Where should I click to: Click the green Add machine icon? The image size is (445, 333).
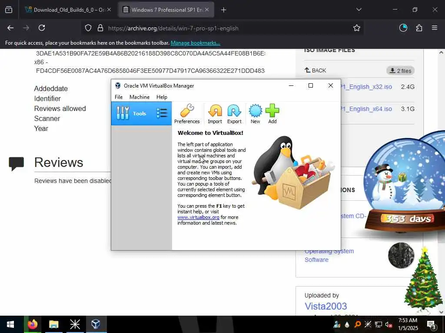pyautogui.click(x=272, y=114)
